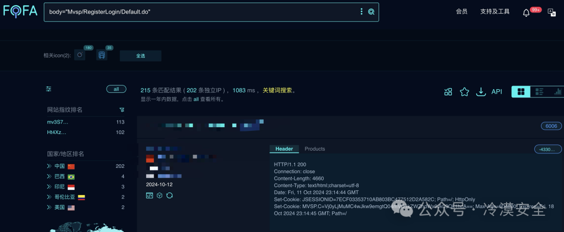This screenshot has height=232, width=564.
Task: Expand the 美国 country entry
Action: (x=49, y=207)
